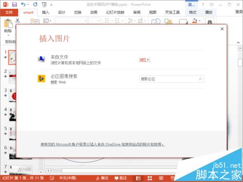Switch to Slide Sorter view icon

tap(150, 178)
